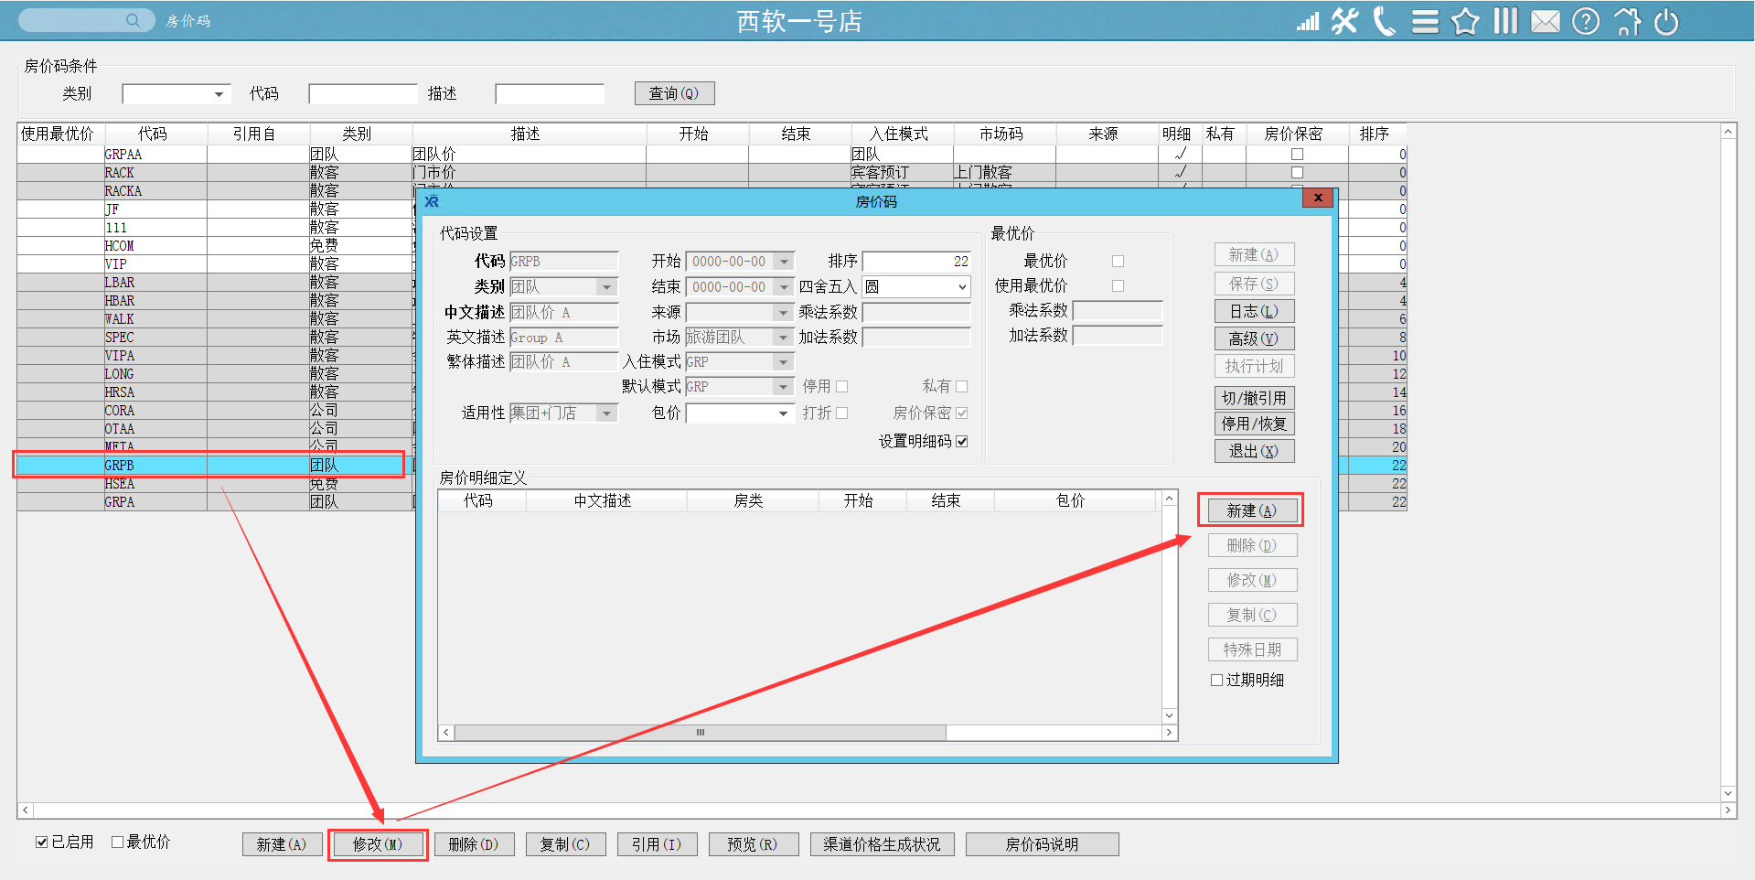Open the 四舍五入 dropdown
Viewport: 1755px width, 880px height.
pyautogui.click(x=962, y=287)
